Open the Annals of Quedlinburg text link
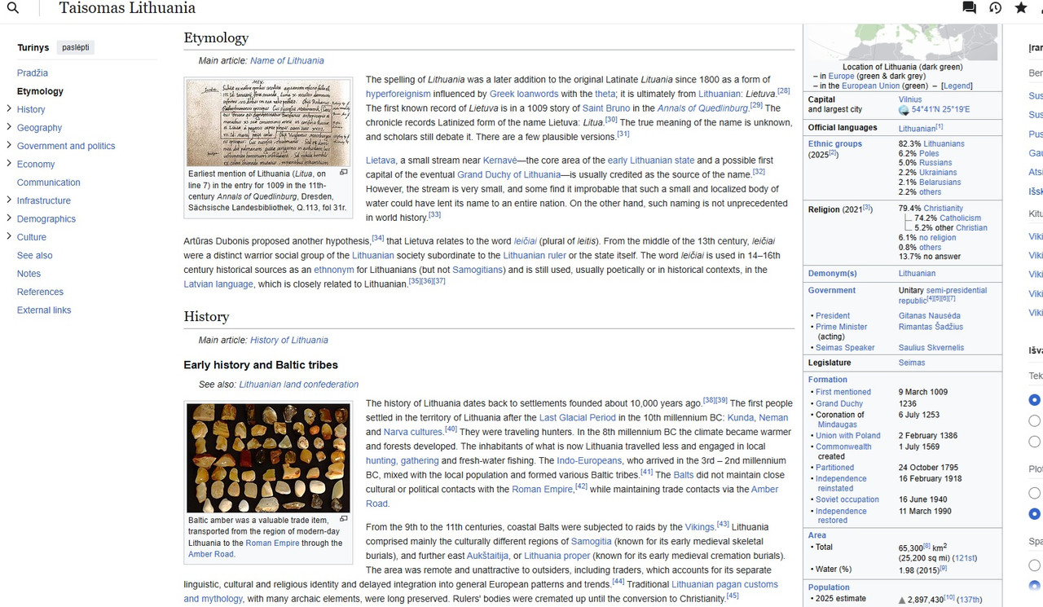 tap(702, 108)
